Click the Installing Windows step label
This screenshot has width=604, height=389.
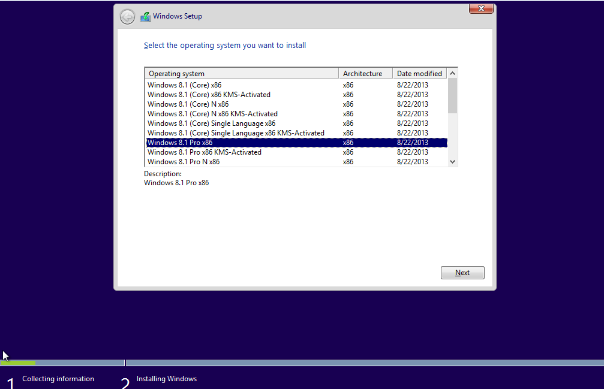point(167,379)
